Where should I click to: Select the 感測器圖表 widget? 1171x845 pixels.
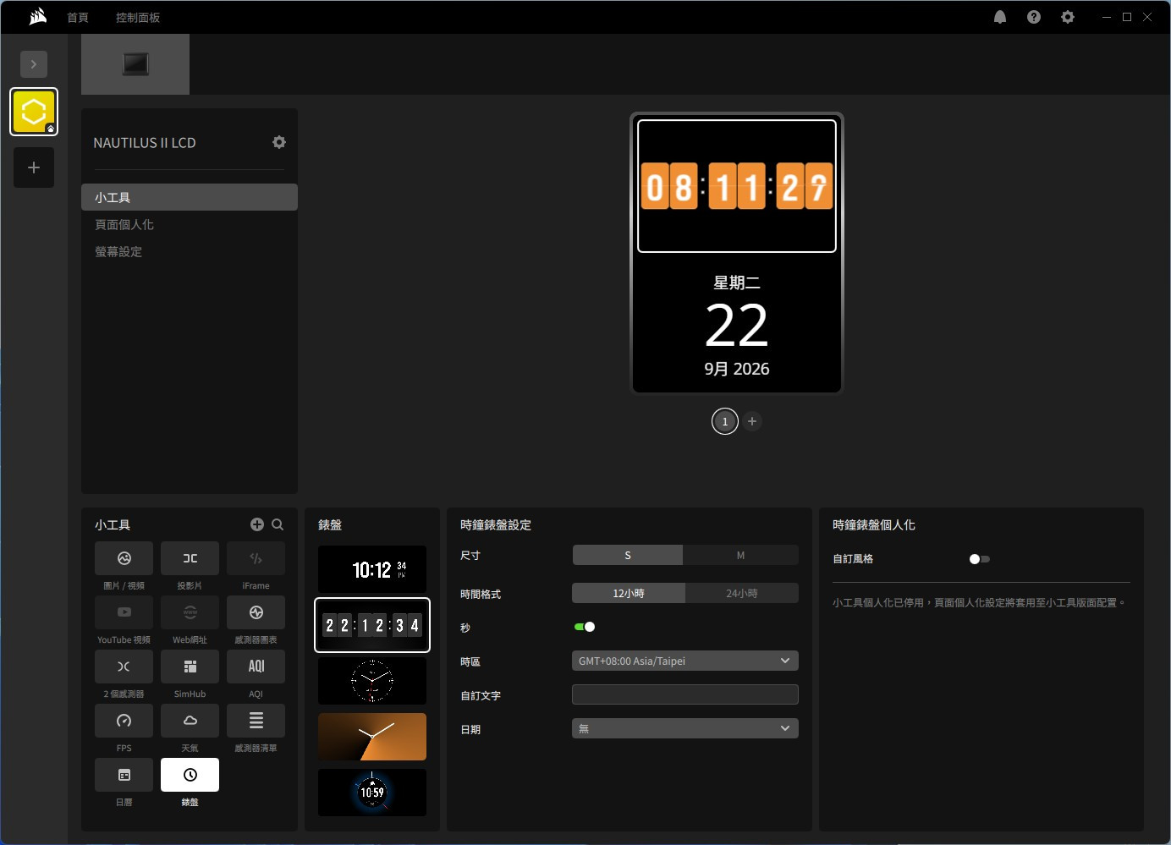coord(256,612)
